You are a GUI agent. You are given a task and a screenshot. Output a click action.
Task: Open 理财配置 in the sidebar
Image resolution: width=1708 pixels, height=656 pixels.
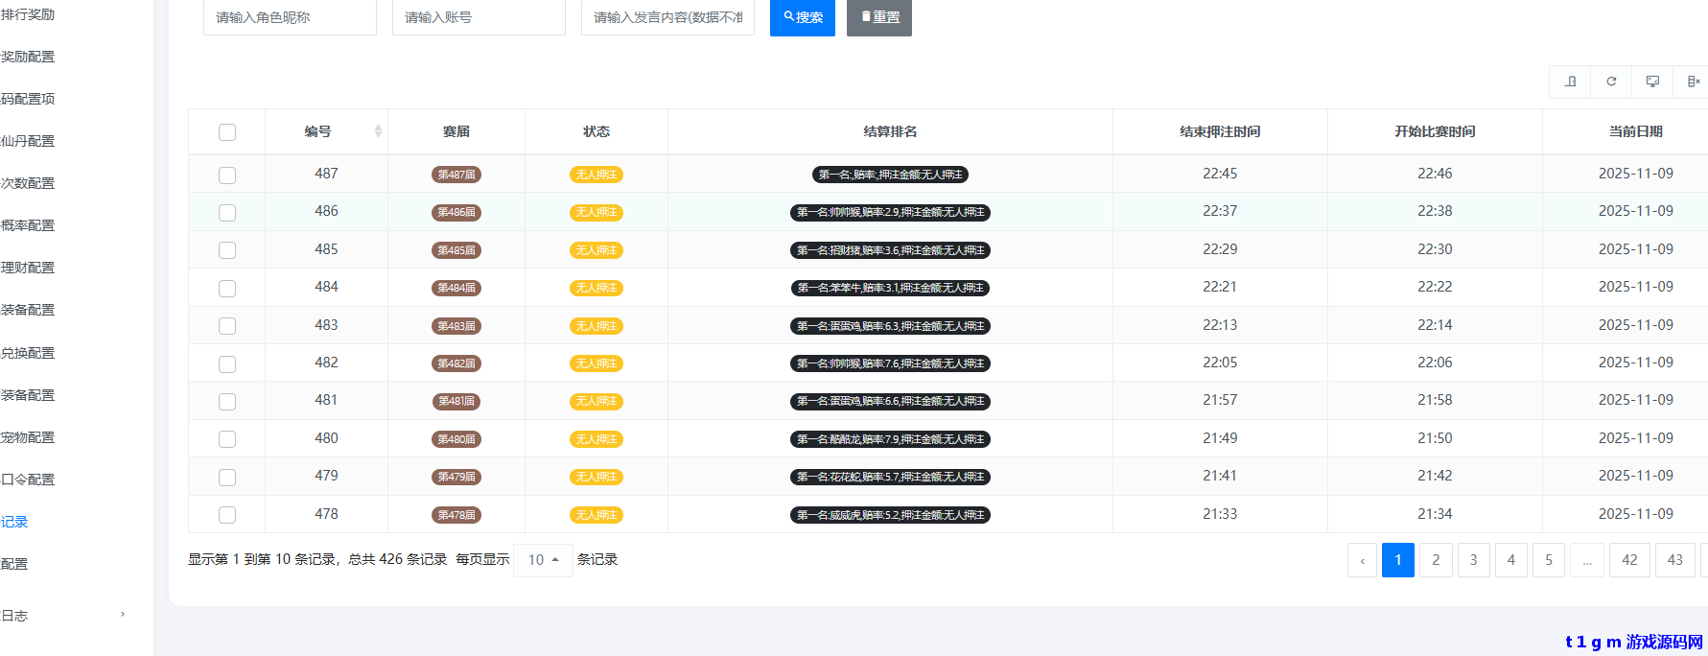click(29, 268)
